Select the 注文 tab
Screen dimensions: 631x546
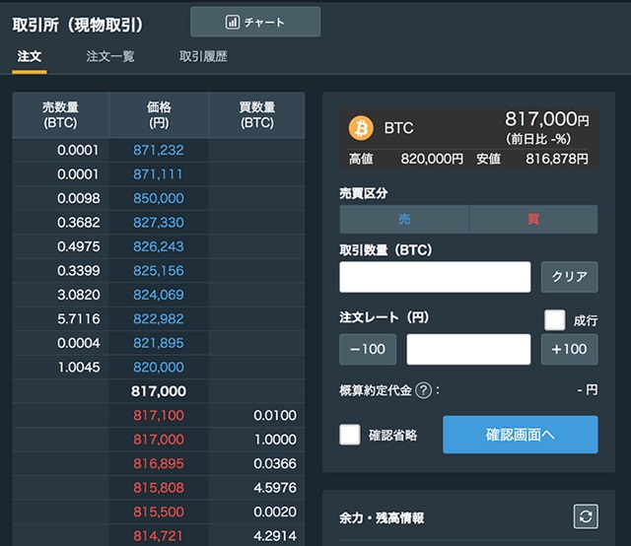pyautogui.click(x=30, y=57)
